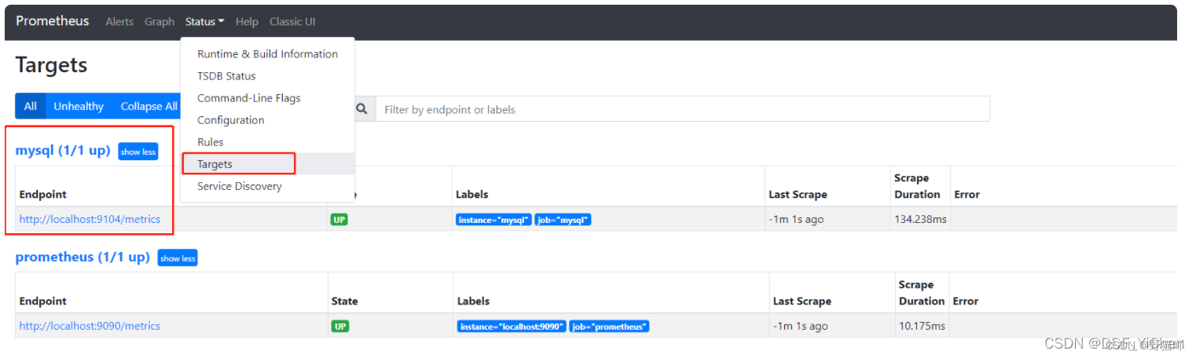Viewport: 1196px width, 358px height.
Task: Toggle Collapse All targets
Action: (149, 106)
